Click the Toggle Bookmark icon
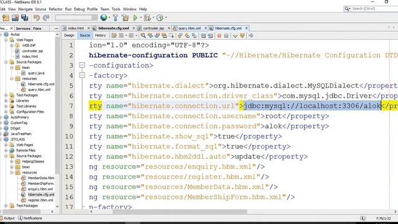The image size is (398, 224). (x=194, y=35)
